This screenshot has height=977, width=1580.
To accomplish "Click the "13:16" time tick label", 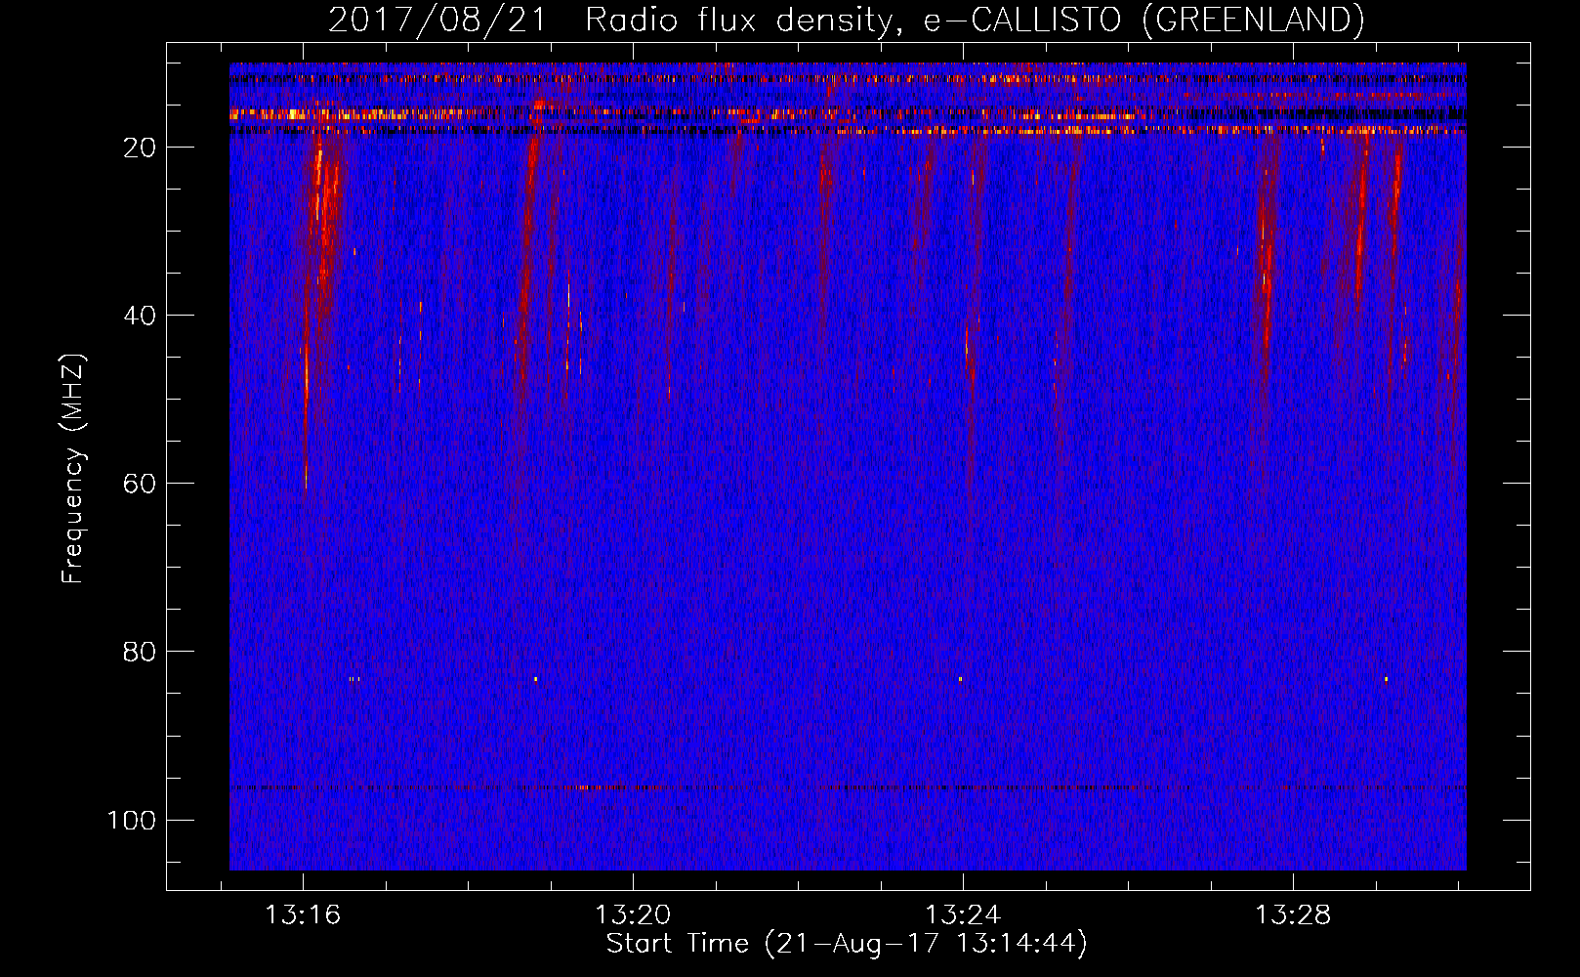I will click(303, 914).
